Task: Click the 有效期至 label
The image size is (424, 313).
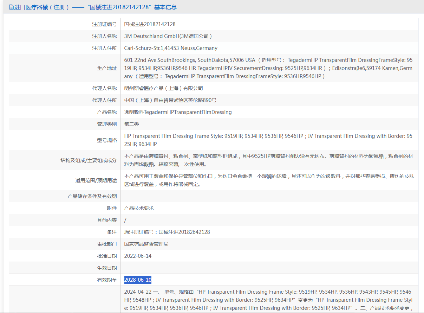Action: tap(107, 280)
